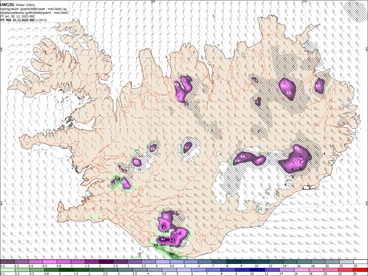Pick the dark teal 8 snow-scale swatch

(x=233, y=262)
